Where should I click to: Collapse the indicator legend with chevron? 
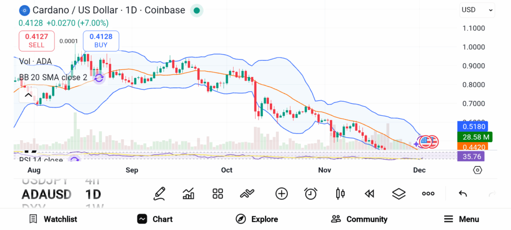click(28, 95)
